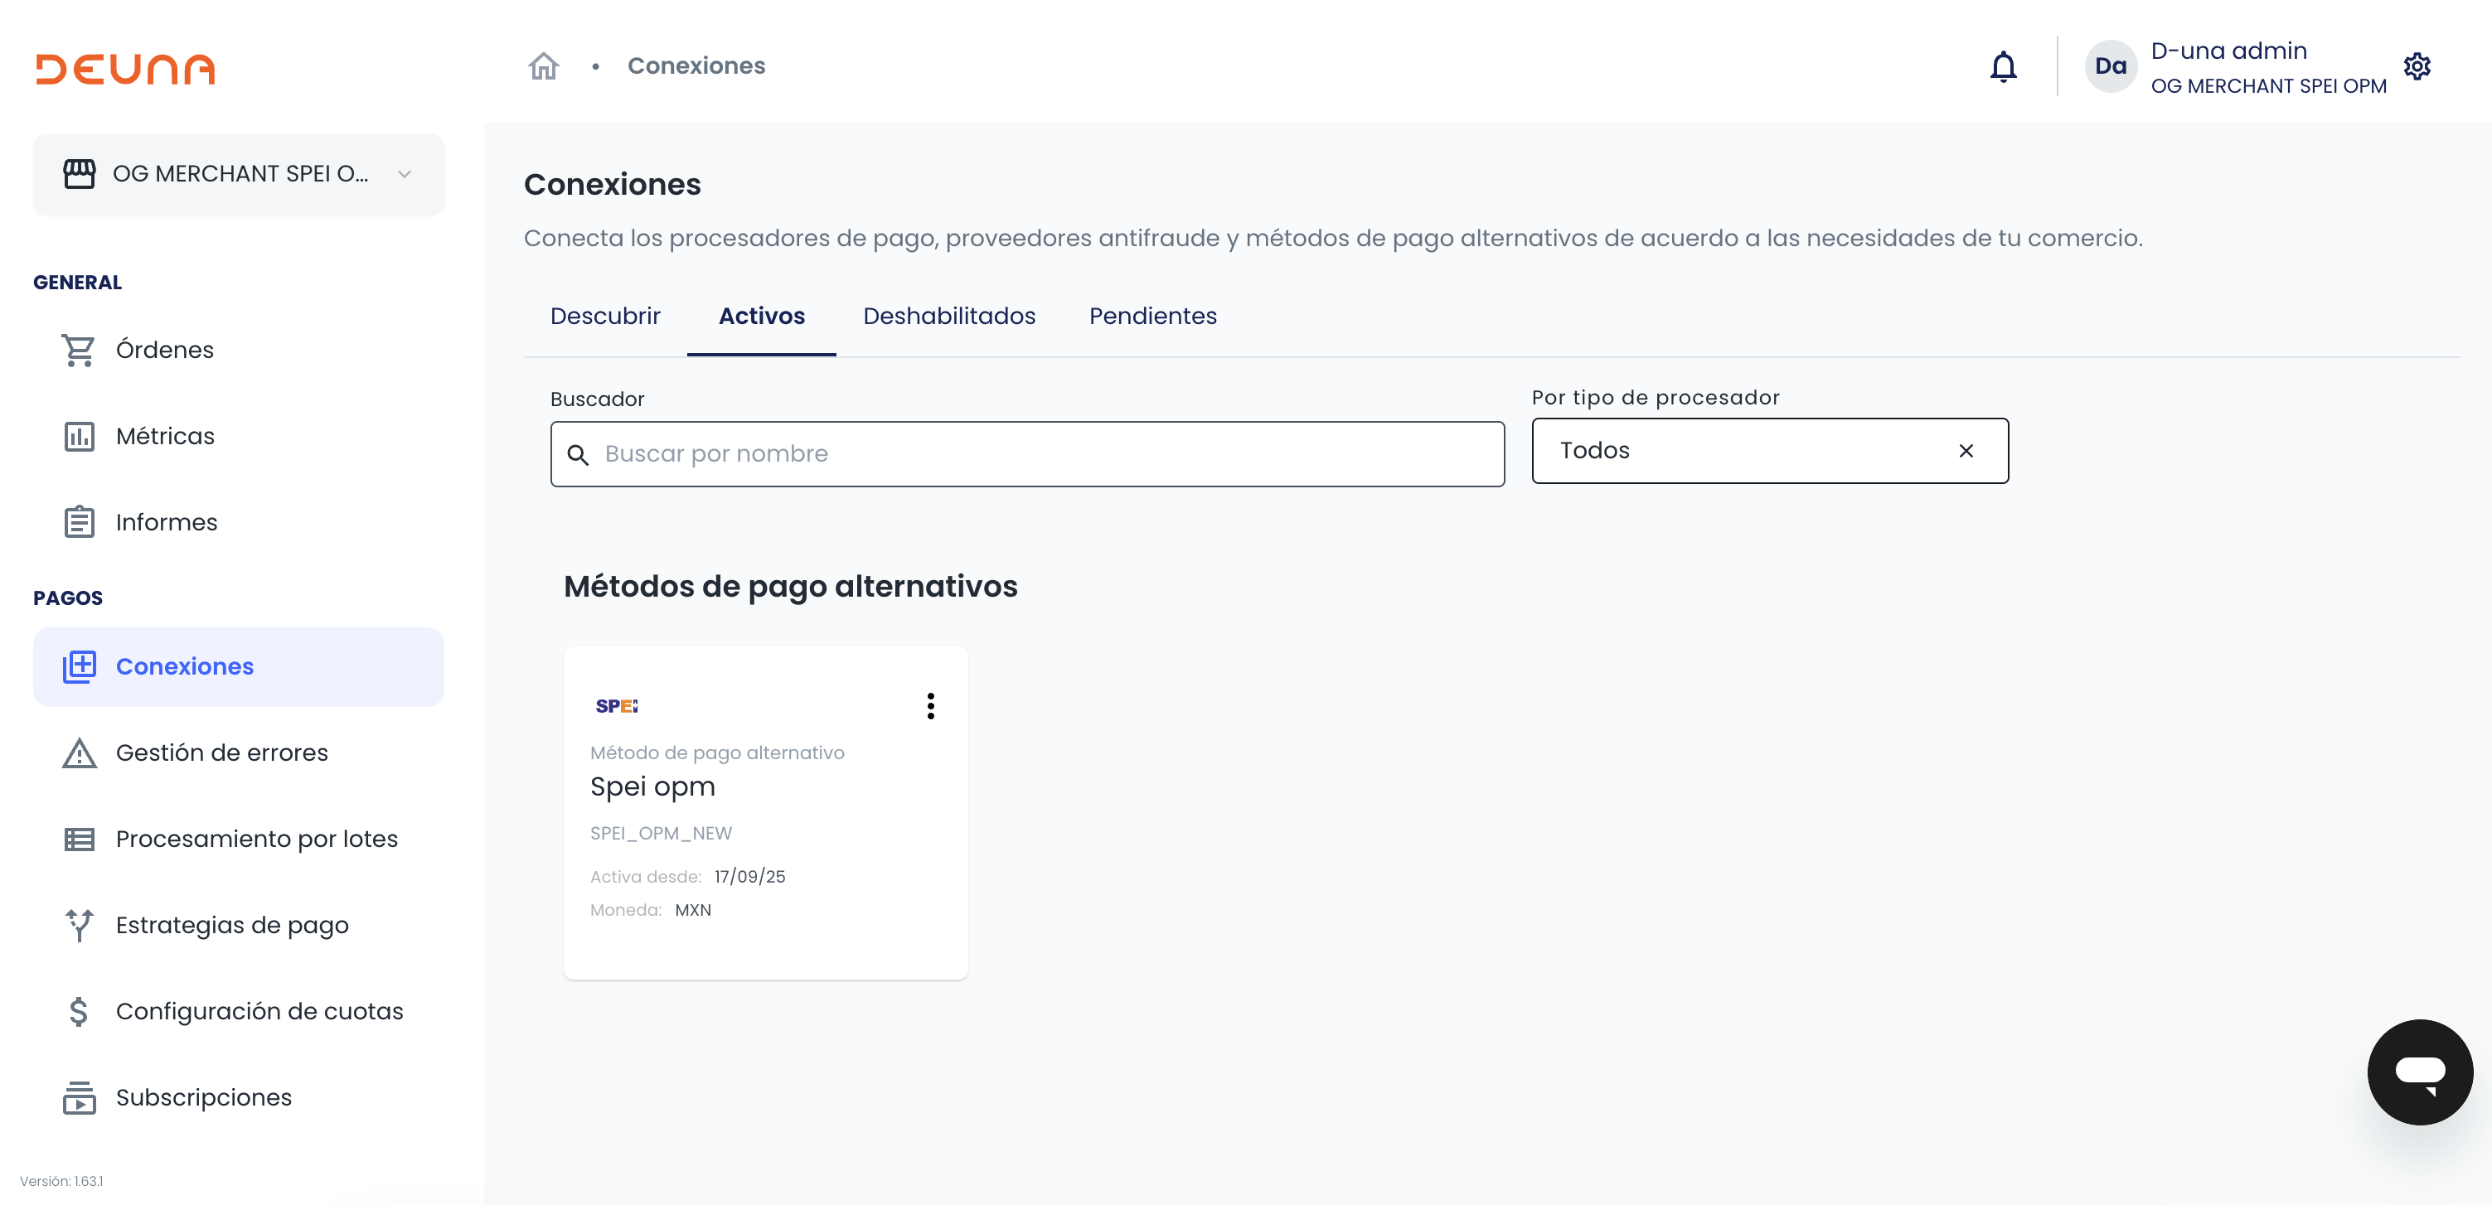
Task: Open the notifications bell
Action: [x=2003, y=67]
